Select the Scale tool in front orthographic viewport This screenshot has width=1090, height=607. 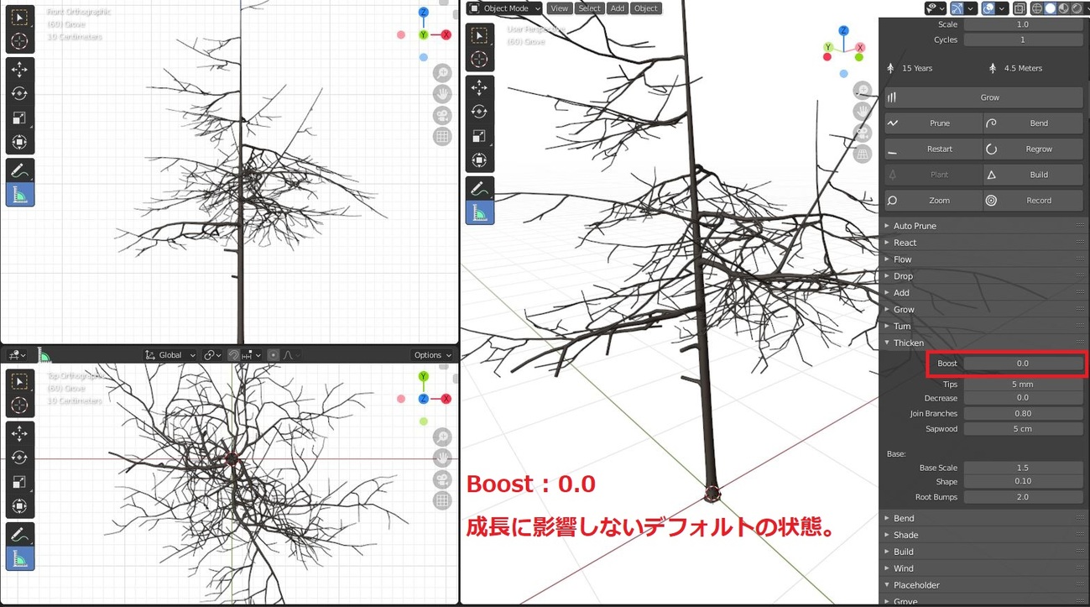point(19,118)
